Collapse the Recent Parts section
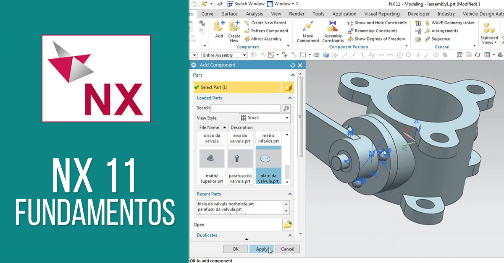 [x=290, y=194]
